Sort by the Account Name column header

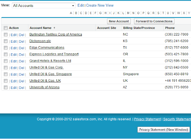(40, 28)
